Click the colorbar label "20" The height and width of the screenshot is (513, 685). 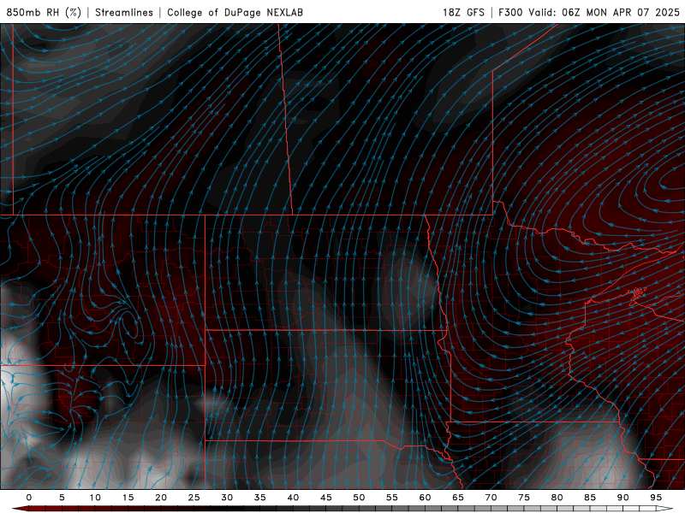click(x=161, y=498)
